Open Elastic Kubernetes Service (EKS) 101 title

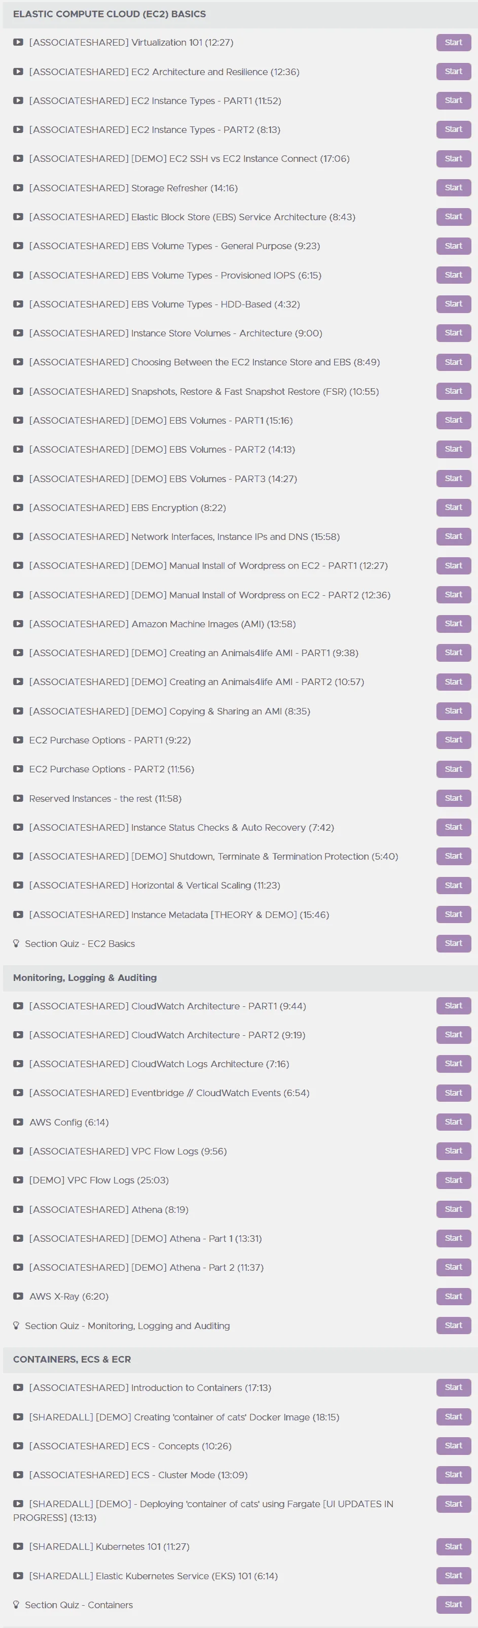coord(154,1576)
